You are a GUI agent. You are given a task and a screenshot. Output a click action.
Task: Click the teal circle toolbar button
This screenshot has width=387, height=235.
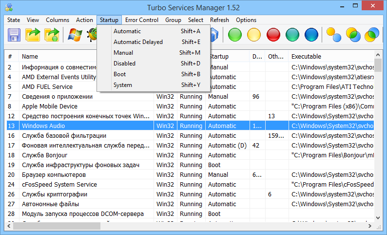coord(292,35)
